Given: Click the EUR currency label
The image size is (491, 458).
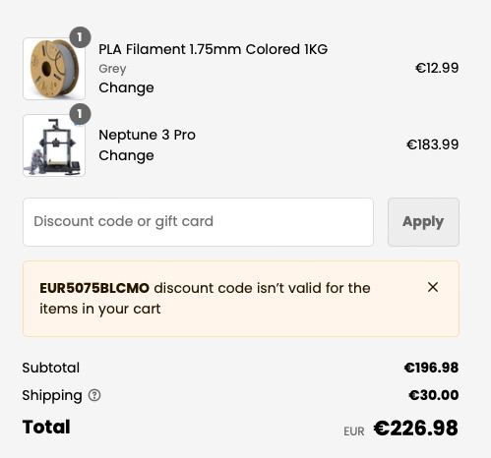Looking at the screenshot, I should tap(354, 431).
